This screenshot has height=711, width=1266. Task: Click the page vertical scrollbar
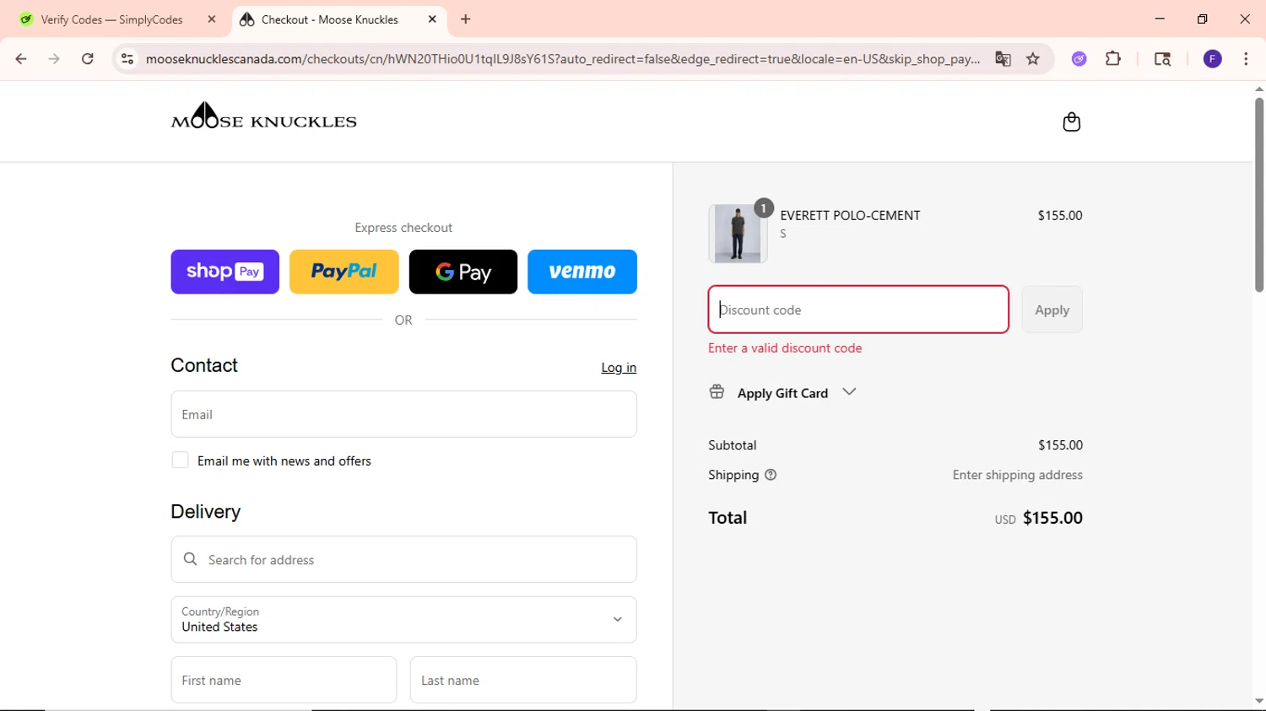click(x=1258, y=194)
